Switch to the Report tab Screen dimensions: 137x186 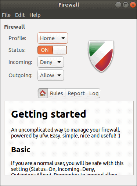pyautogui.click(x=76, y=93)
